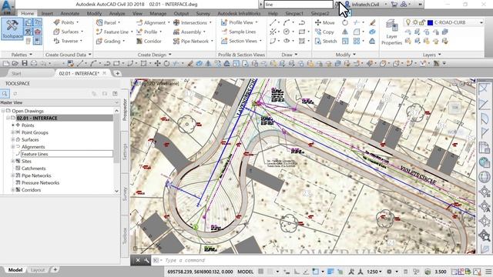
Task: Open the 1:250 annotation scale dropdown
Action: (x=374, y=272)
